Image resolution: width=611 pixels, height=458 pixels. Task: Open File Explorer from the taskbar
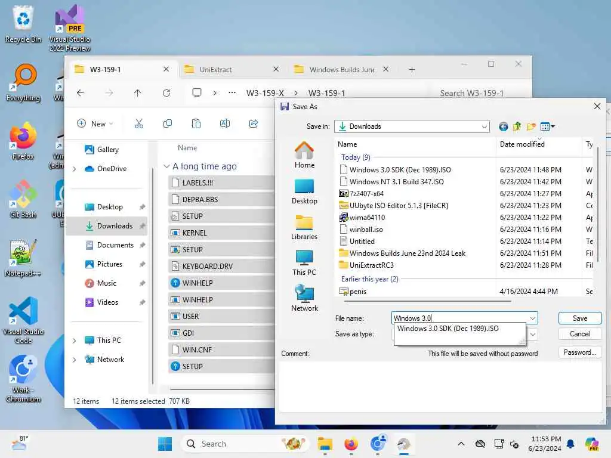tap(325, 444)
